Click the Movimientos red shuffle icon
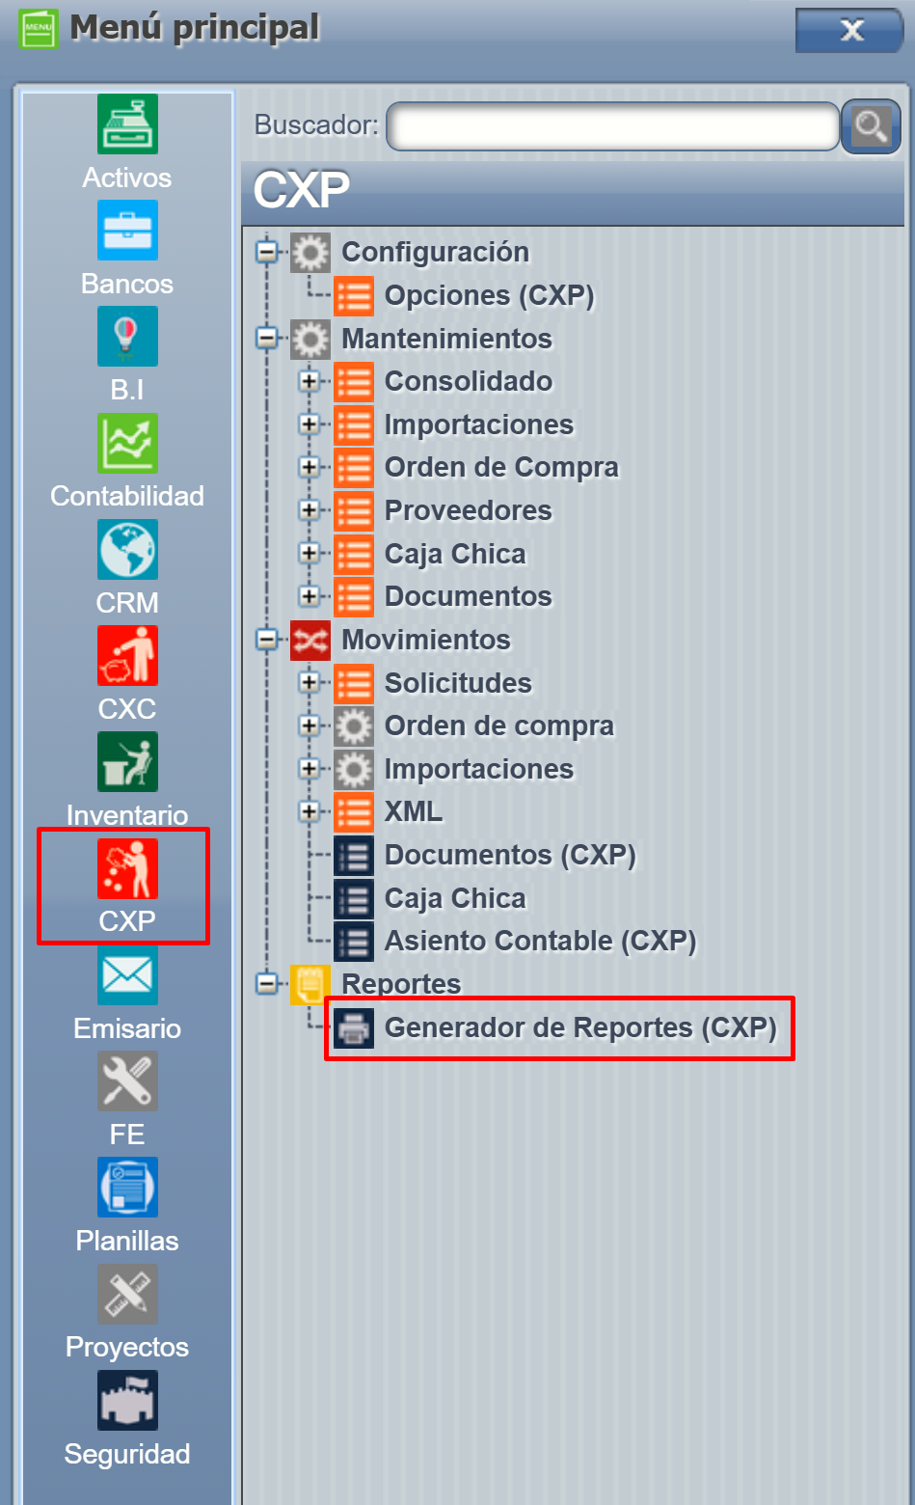915x1505 pixels. pyautogui.click(x=310, y=640)
